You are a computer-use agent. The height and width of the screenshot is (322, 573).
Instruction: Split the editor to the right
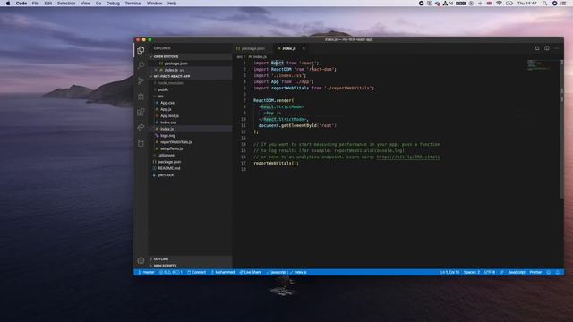pyautogui.click(x=547, y=48)
